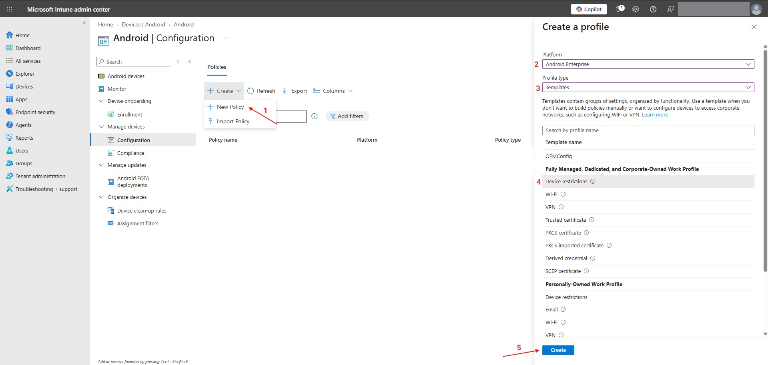Viewport: 768px width, 365px height.
Task: Collapse the resource menu with double chevron
Action: pos(190,62)
